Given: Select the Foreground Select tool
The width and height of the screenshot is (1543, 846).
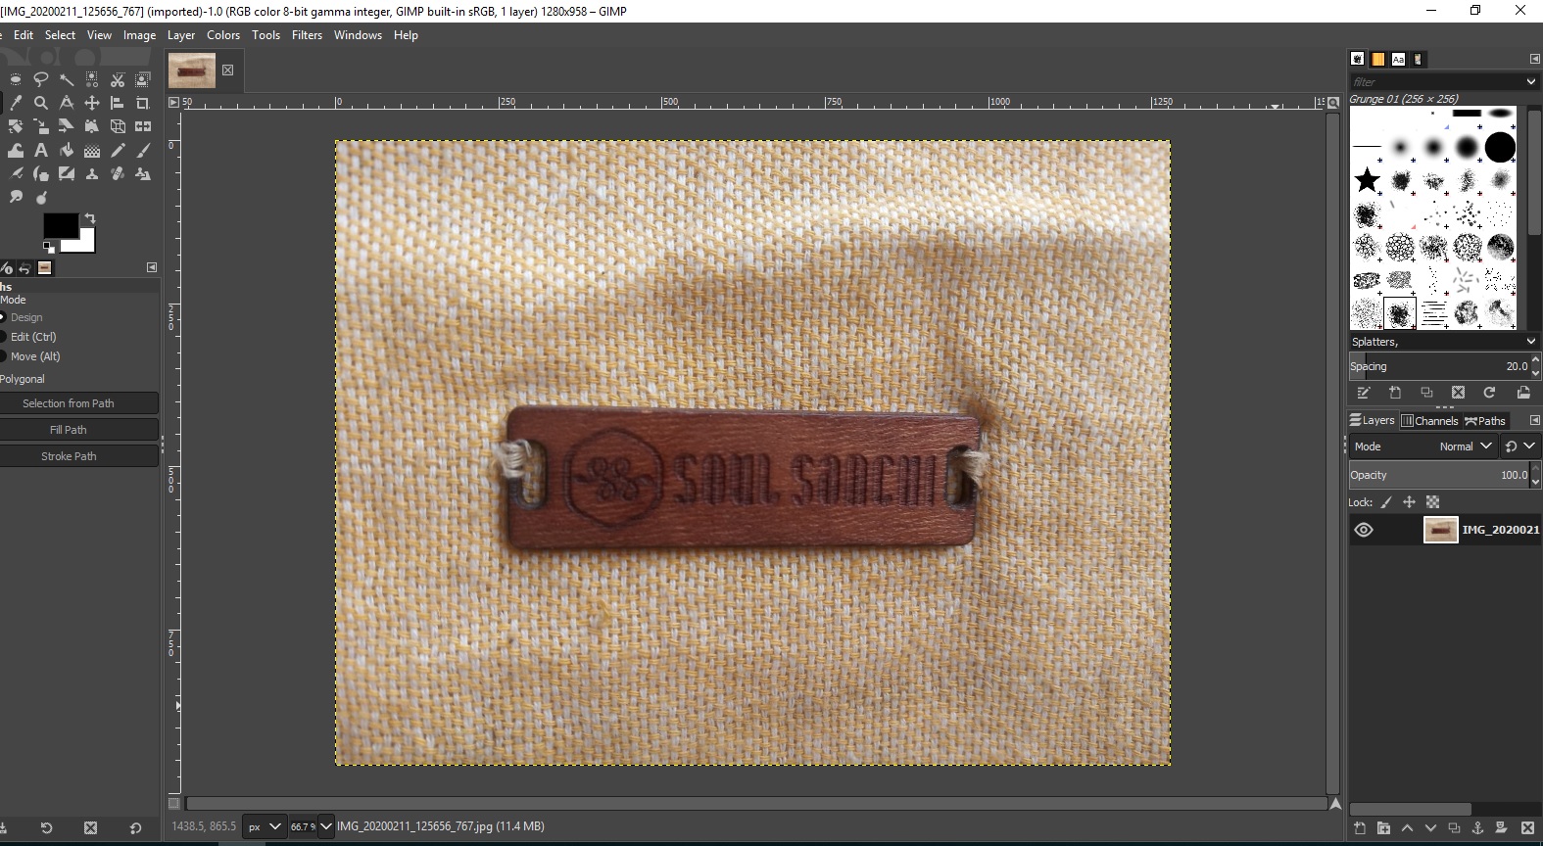Looking at the screenshot, I should coord(143,79).
